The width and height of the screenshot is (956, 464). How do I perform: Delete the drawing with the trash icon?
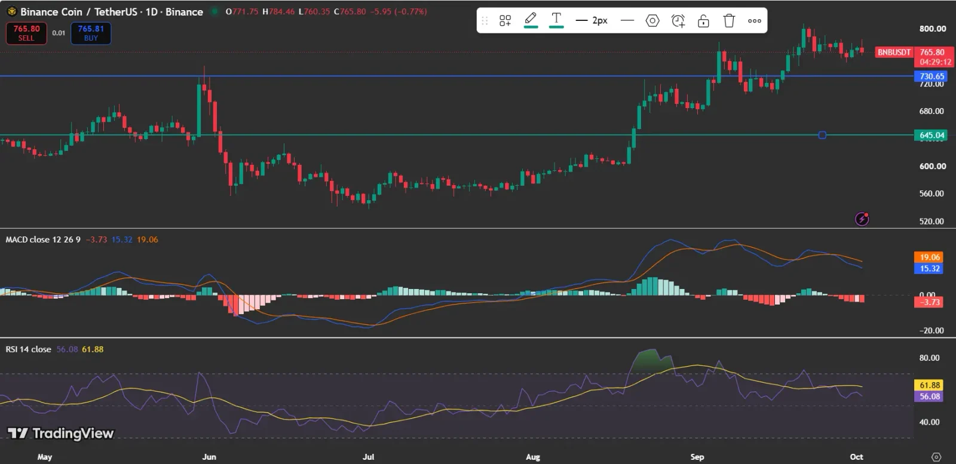click(729, 21)
